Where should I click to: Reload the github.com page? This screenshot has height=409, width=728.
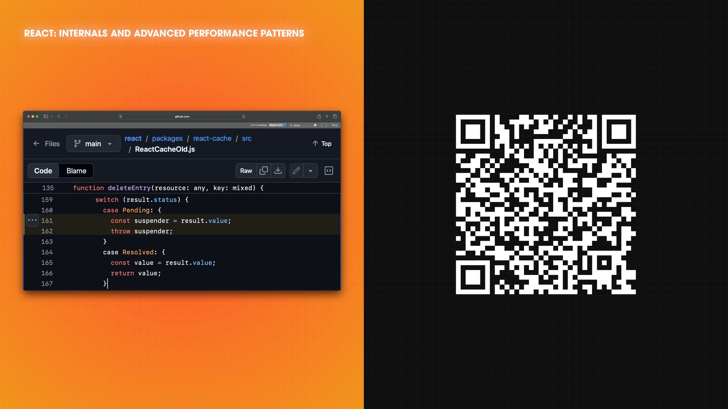click(243, 116)
